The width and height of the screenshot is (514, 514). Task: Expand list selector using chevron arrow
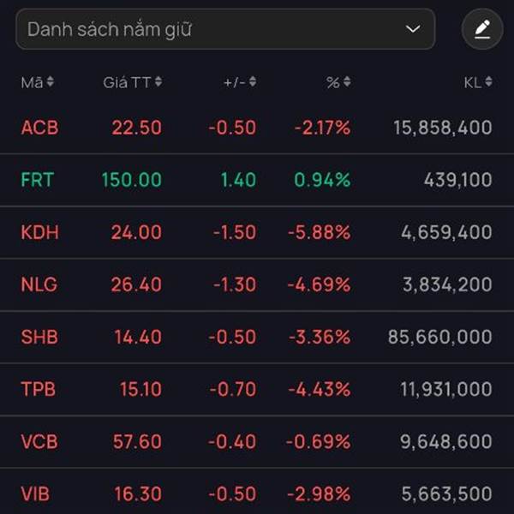pyautogui.click(x=413, y=29)
